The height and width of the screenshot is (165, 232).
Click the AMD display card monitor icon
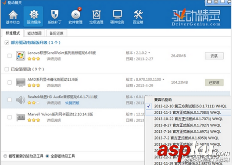click(21, 82)
